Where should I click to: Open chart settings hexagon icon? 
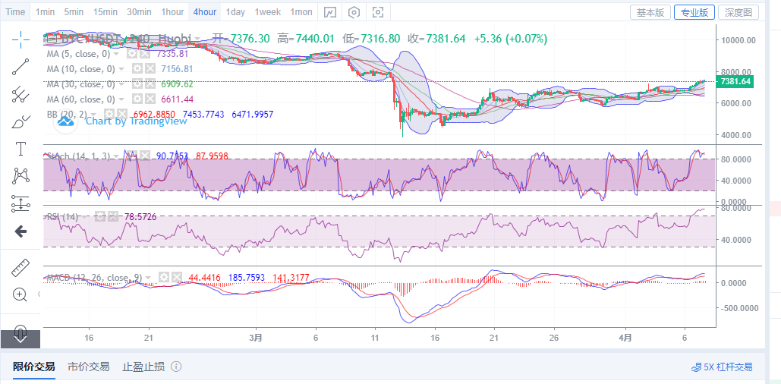[x=354, y=12]
